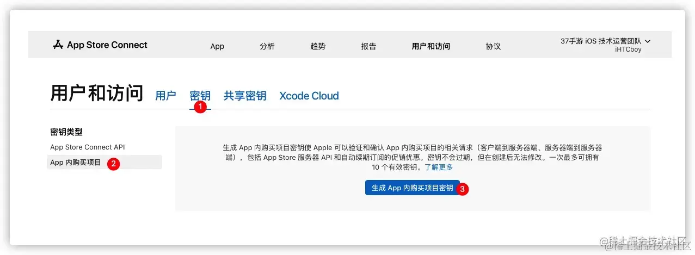Switch to the 共享密钥 tab
The image size is (695, 255).
coord(245,96)
